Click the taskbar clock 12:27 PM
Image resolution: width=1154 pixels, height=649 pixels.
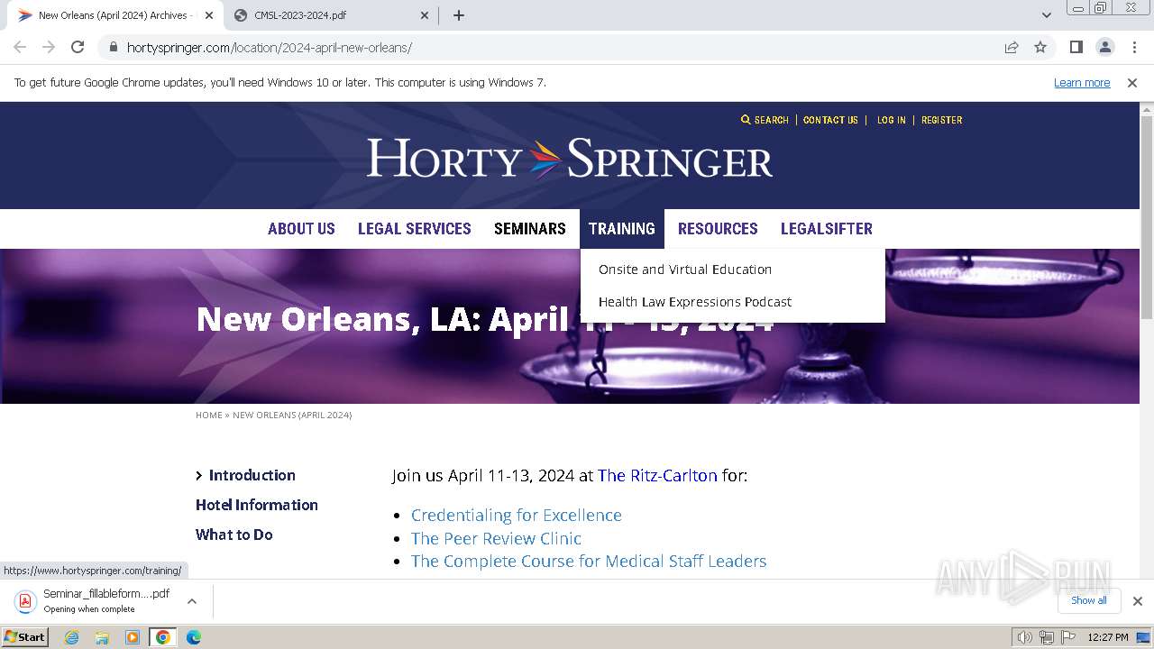[1107, 637]
